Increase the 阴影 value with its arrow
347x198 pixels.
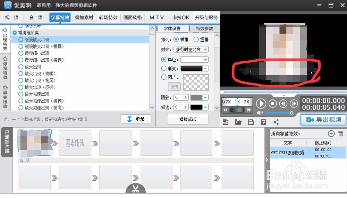click(185, 97)
